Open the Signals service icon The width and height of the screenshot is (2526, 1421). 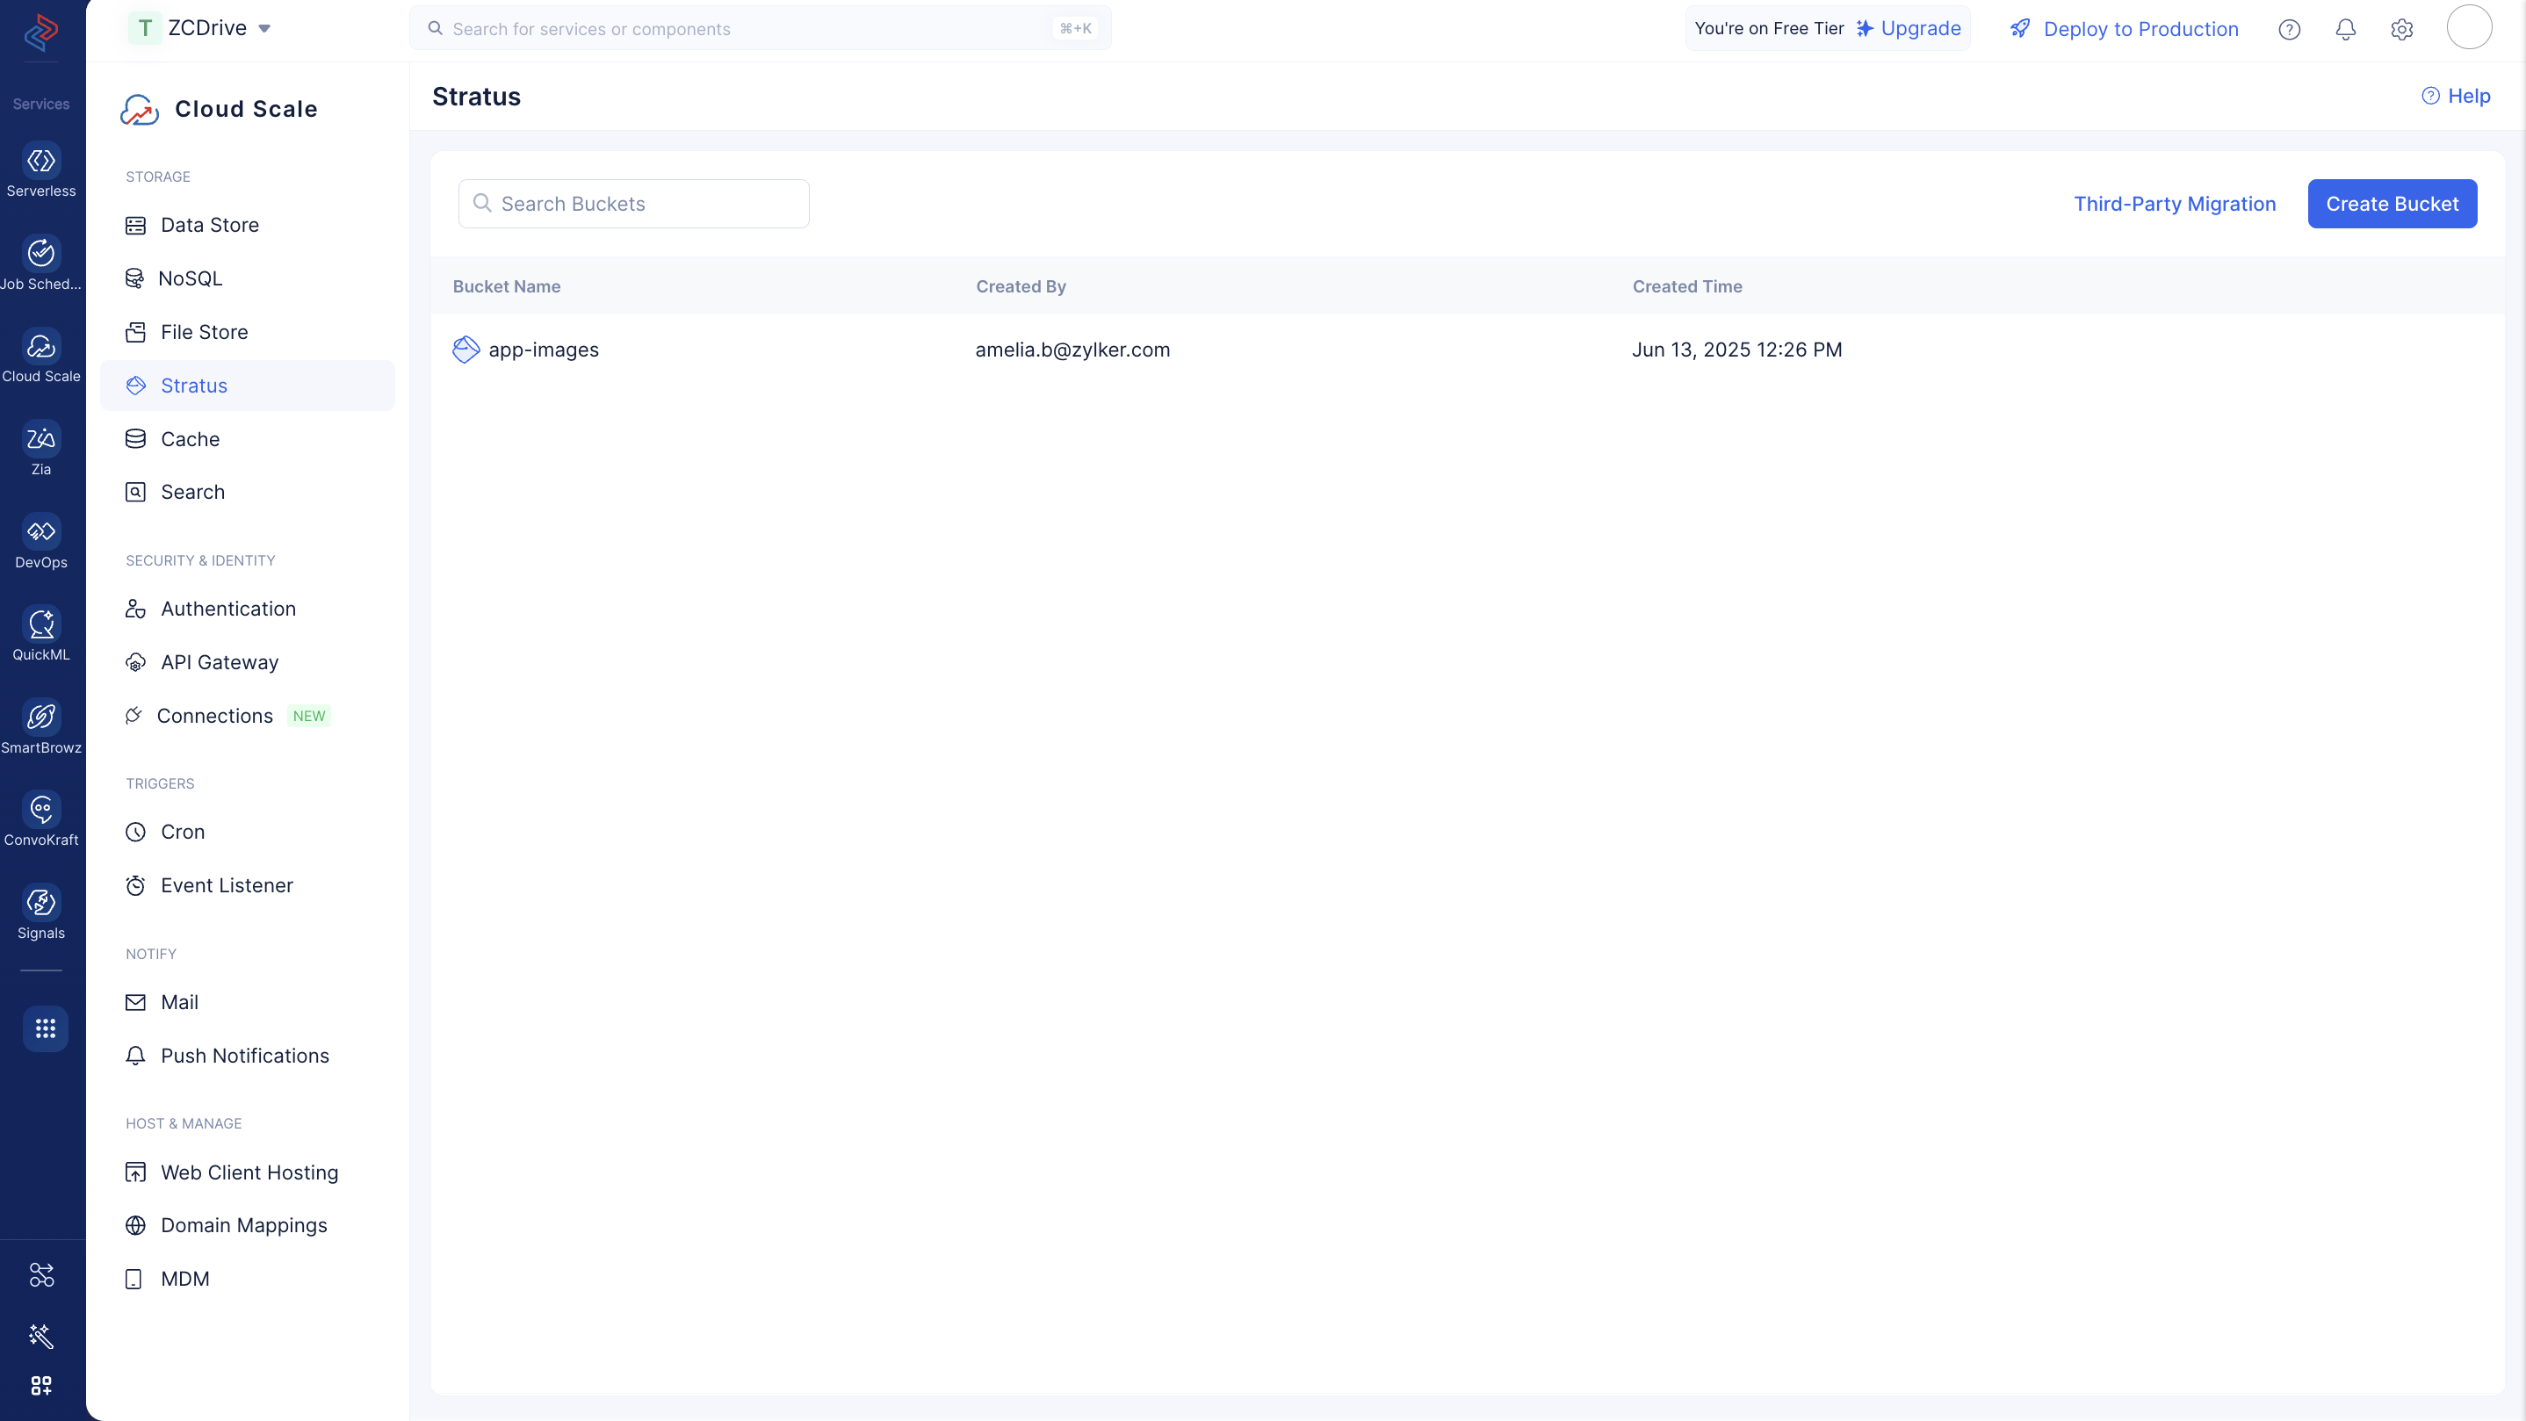[x=41, y=902]
